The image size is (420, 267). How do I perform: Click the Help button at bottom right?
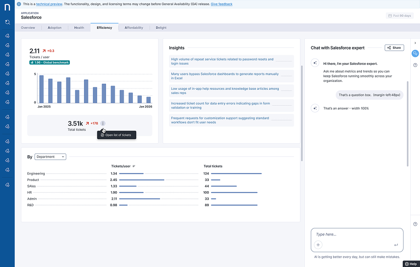(x=411, y=264)
